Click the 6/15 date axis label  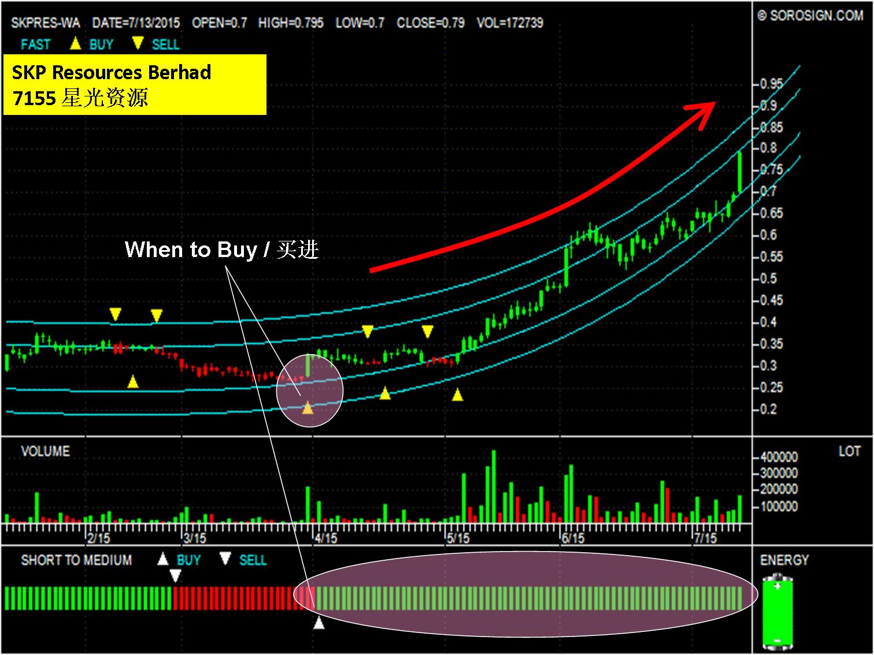(x=572, y=538)
